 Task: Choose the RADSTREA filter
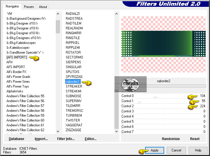coord(74,19)
